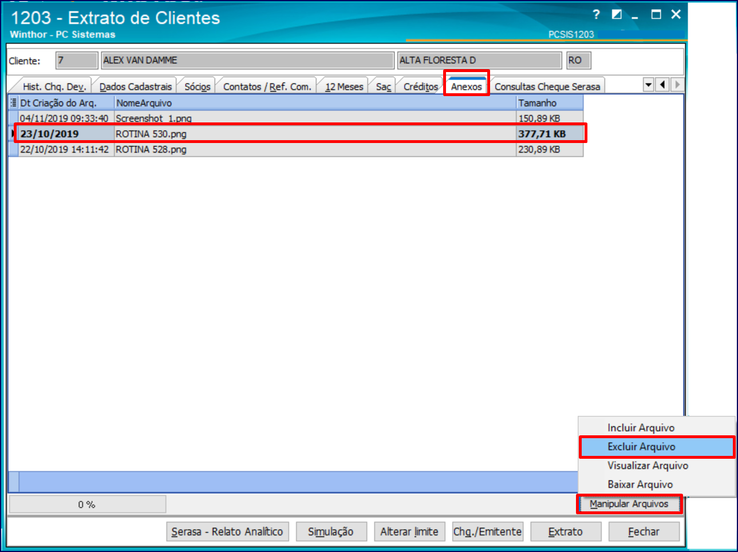This screenshot has width=738, height=552.
Task: Select the Sócios tab
Action: (198, 86)
